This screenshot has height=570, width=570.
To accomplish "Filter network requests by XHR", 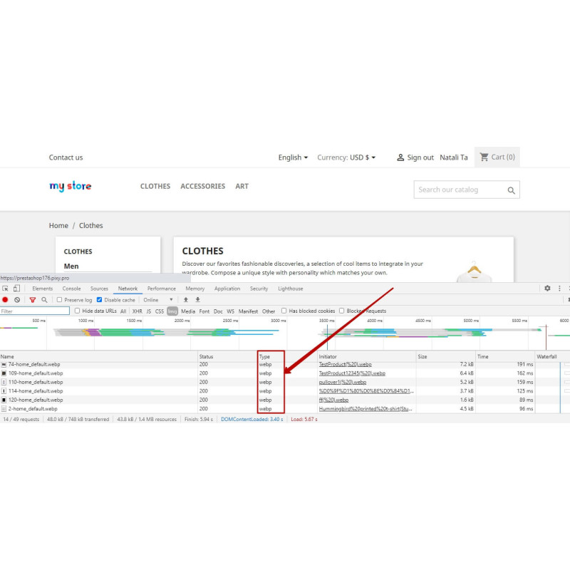I will [137, 311].
